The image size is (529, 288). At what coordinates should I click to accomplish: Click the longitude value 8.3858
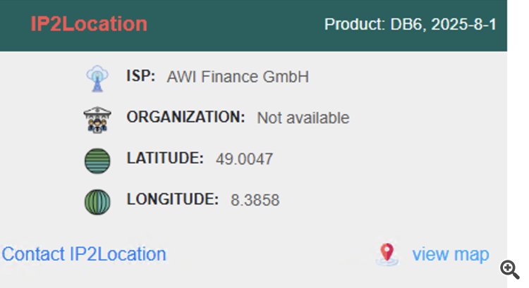tap(255, 201)
